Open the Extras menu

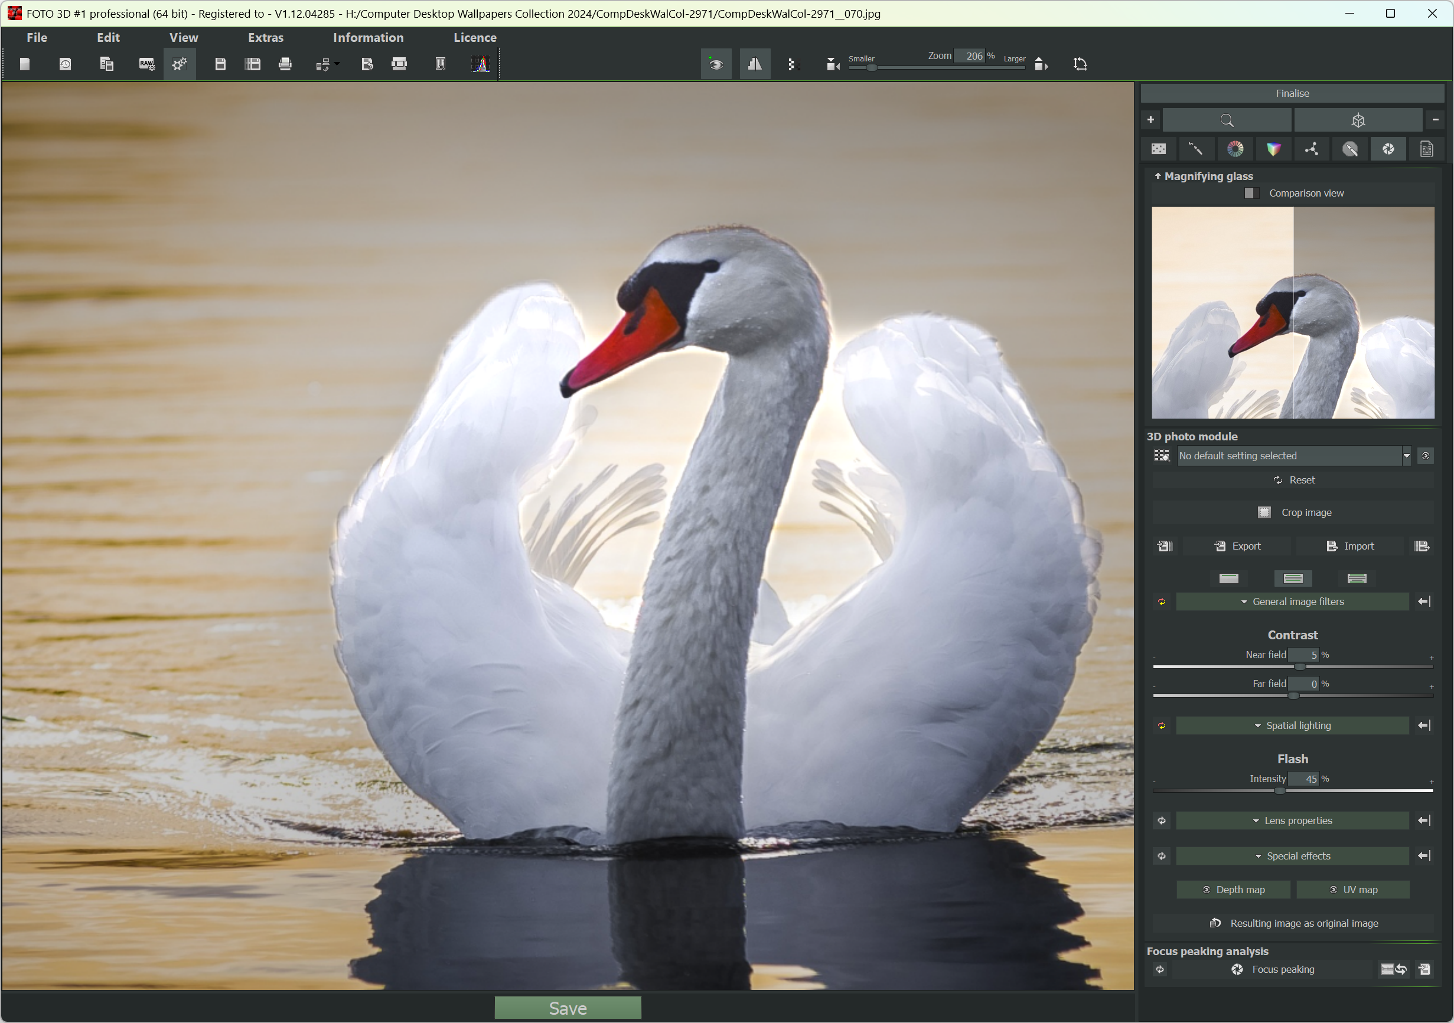[265, 38]
